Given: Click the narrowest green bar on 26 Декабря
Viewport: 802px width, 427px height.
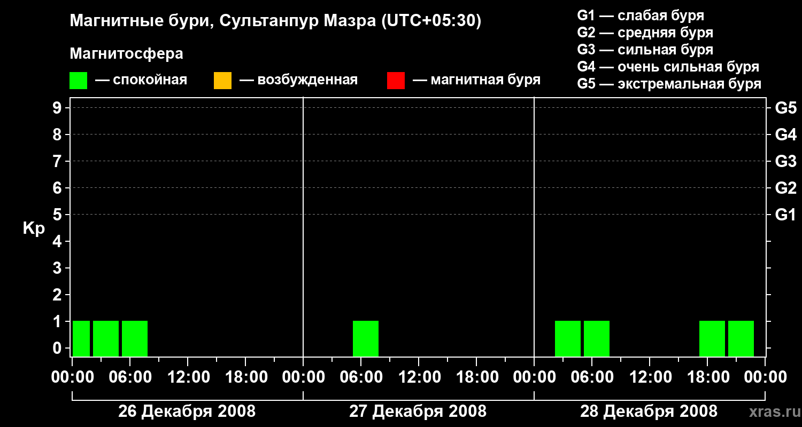Looking at the screenshot, I should coord(81,339).
